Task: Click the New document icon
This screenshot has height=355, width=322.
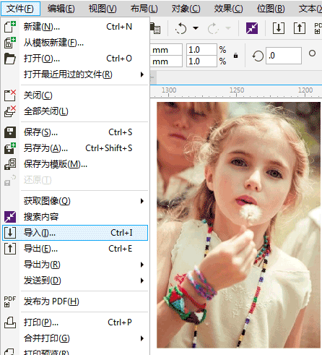Action: [10, 27]
